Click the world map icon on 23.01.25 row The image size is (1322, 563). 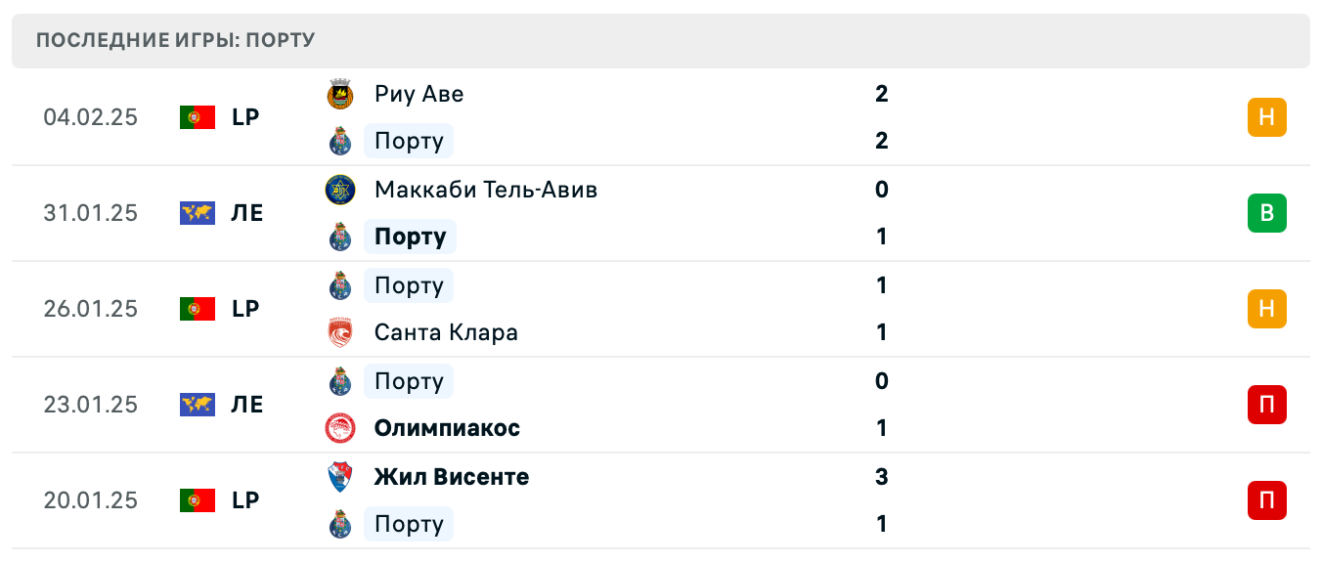(197, 405)
